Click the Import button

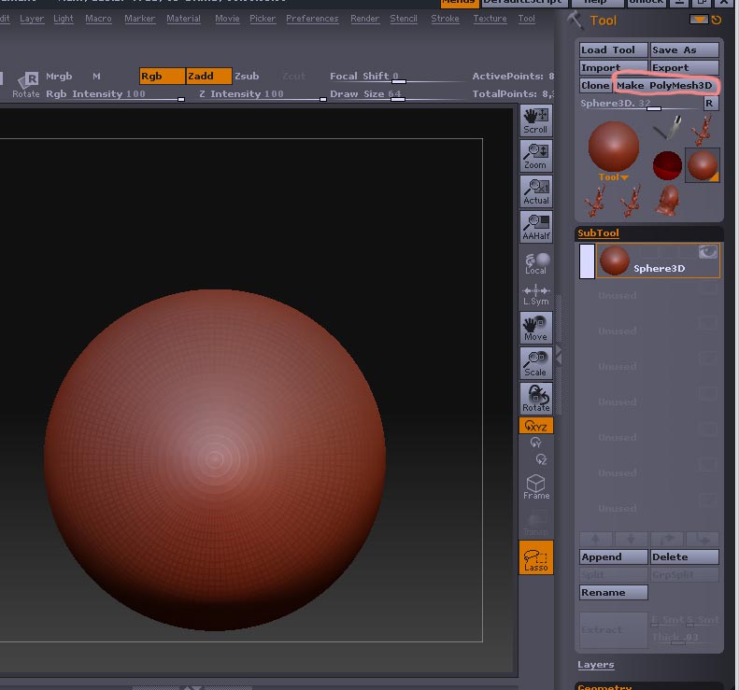[x=613, y=68]
